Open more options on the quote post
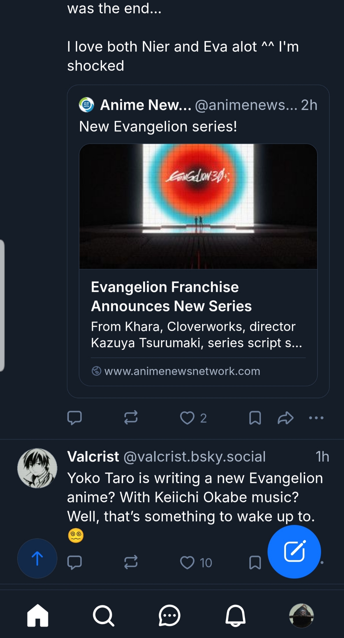344x638 pixels. 316,418
